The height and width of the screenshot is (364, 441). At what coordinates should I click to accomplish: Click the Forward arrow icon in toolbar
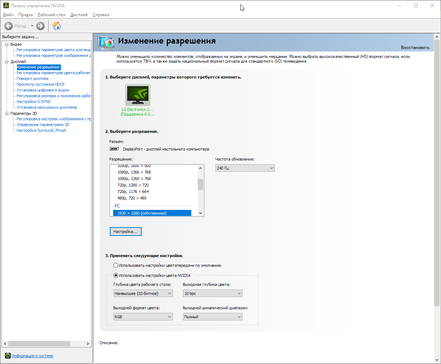pyautogui.click(x=40, y=26)
